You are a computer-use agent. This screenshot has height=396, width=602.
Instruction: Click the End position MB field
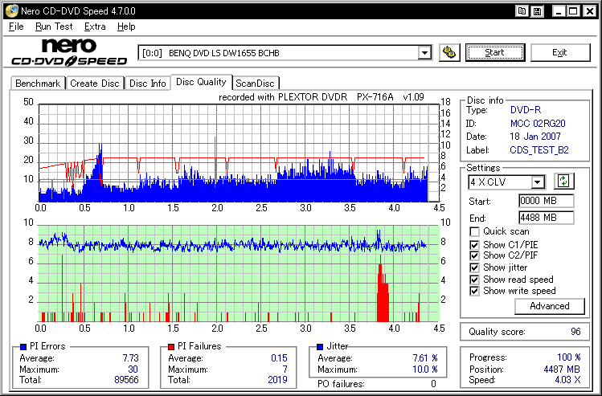pyautogui.click(x=545, y=218)
